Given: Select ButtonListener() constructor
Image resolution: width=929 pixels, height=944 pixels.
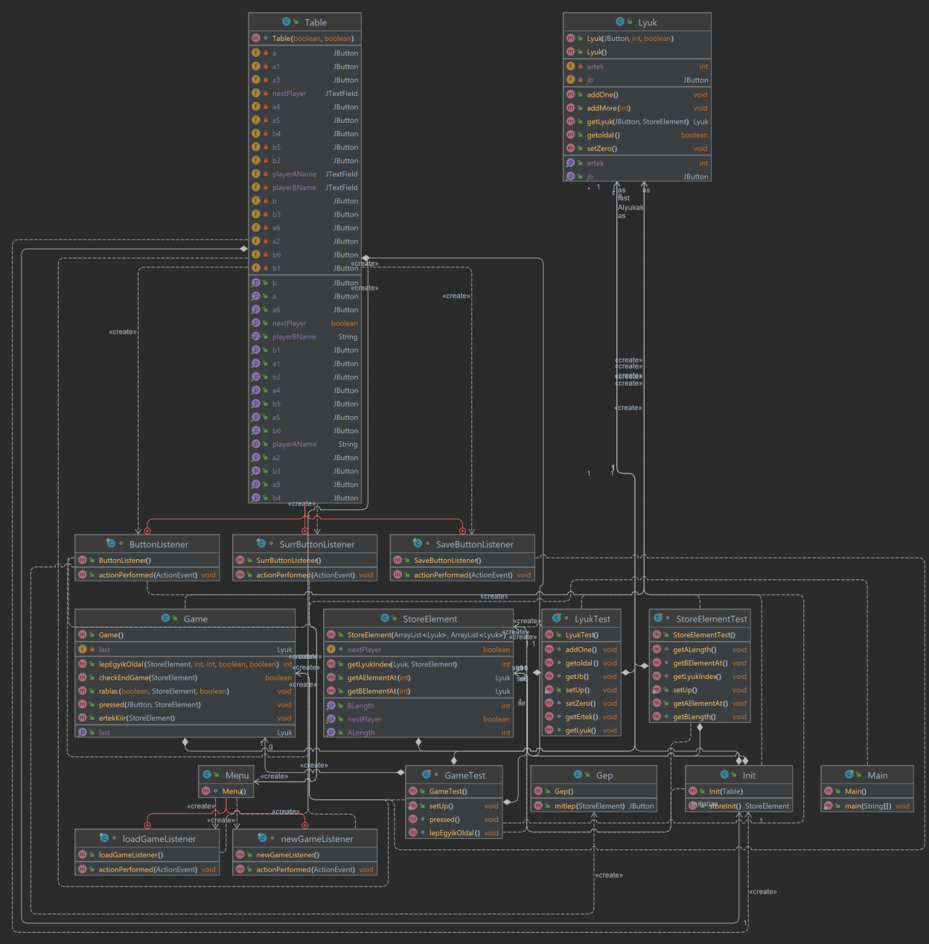Looking at the screenshot, I should (147, 560).
